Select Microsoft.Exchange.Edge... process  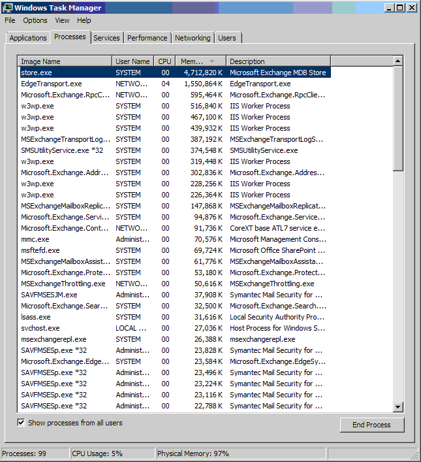coord(176,361)
